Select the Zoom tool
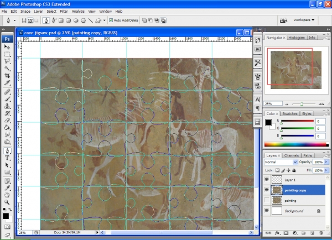This screenshot has width=332, height=240. pos(7,202)
